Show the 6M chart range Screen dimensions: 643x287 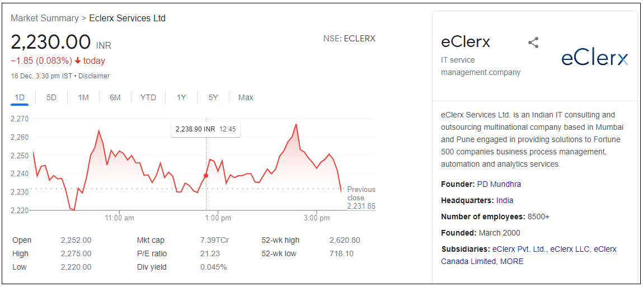pos(115,97)
